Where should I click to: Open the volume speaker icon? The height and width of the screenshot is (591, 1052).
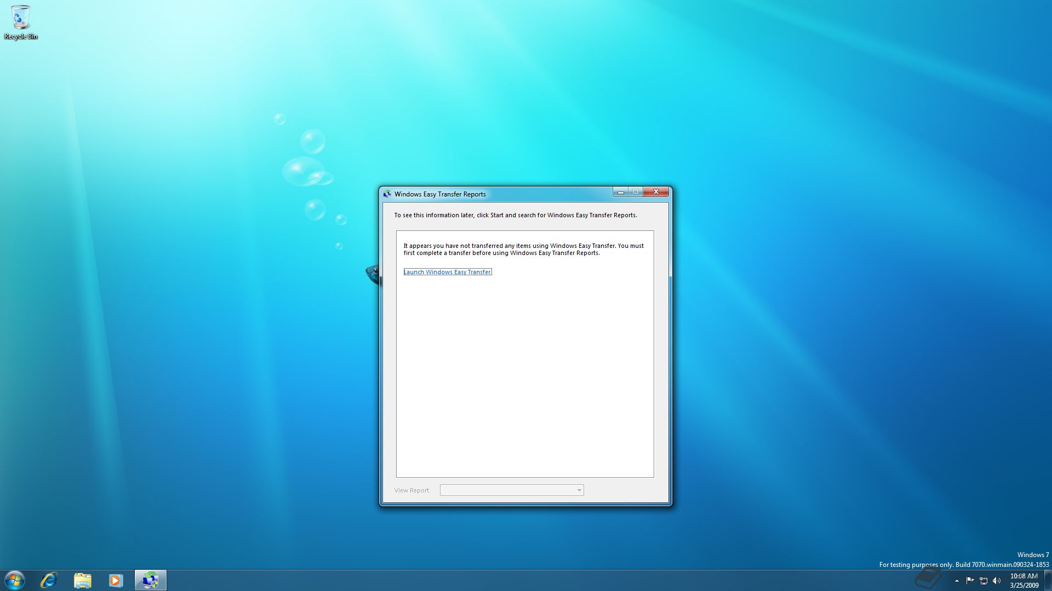click(x=997, y=581)
